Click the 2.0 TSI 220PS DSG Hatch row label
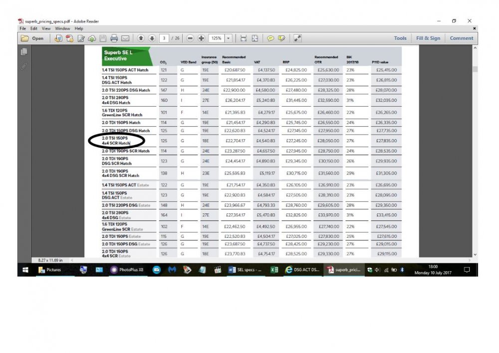This screenshot has height=353, width=499. [x=126, y=90]
